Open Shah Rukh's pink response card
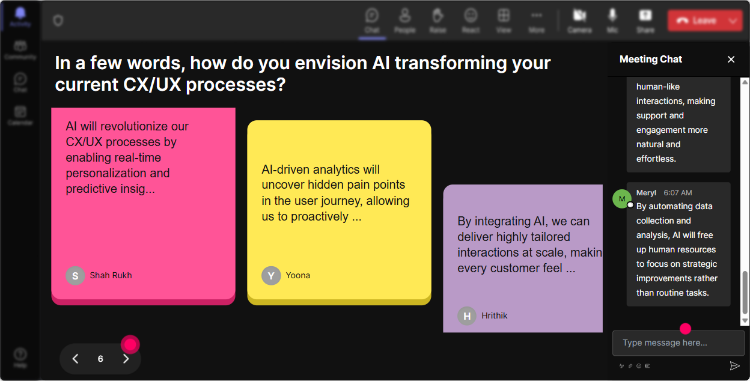The image size is (750, 381). click(x=143, y=206)
